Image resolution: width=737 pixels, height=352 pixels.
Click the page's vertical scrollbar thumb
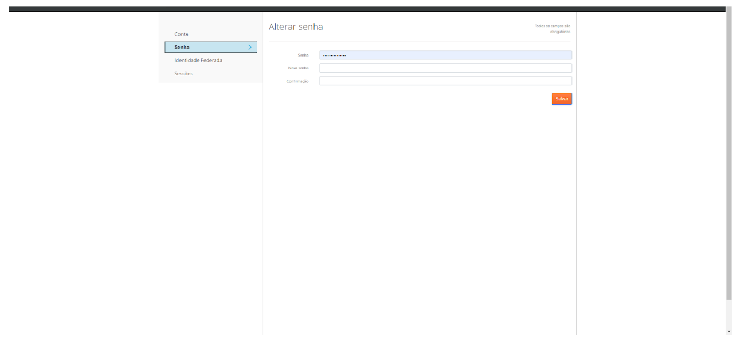(x=729, y=155)
